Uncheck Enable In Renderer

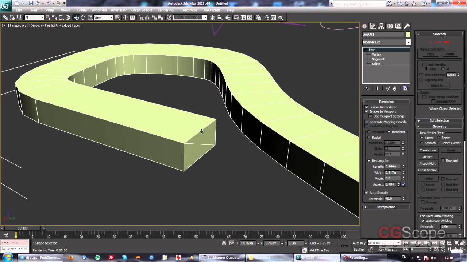367,107
